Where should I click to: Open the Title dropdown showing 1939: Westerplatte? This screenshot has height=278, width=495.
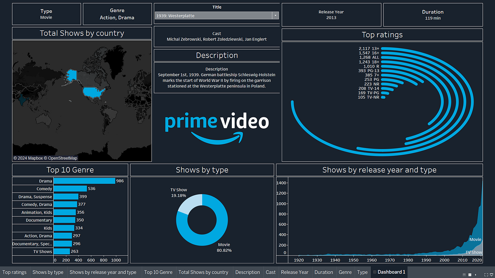[x=275, y=15]
